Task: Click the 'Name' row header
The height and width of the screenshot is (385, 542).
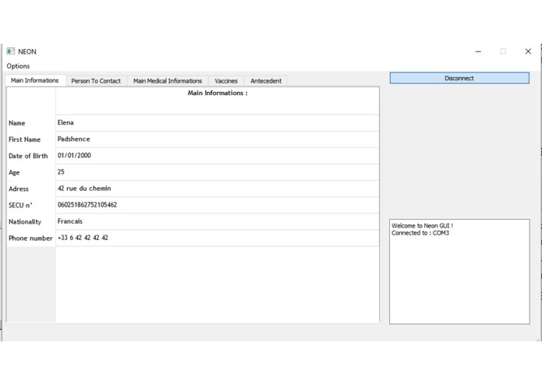Action: [31, 123]
